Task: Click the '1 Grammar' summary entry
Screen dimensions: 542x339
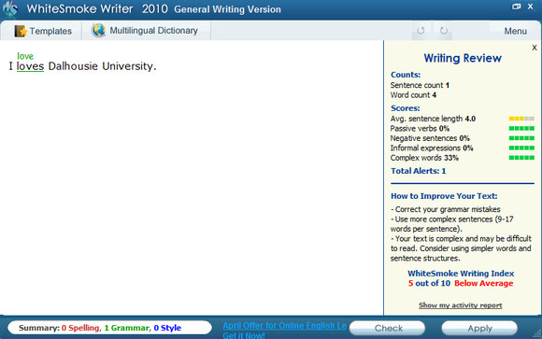Action: coord(126,328)
